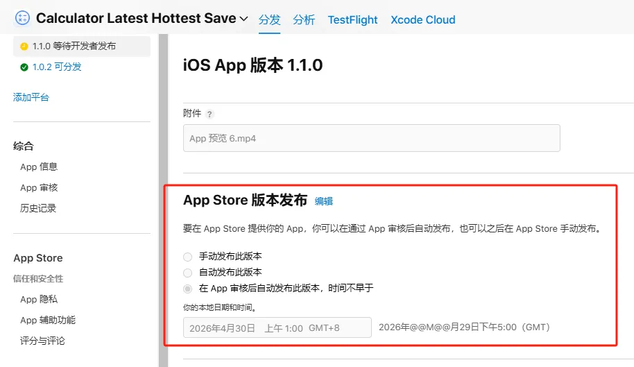Open App 辅助功能 in sidebar
This screenshot has height=367, width=634.
(48, 320)
